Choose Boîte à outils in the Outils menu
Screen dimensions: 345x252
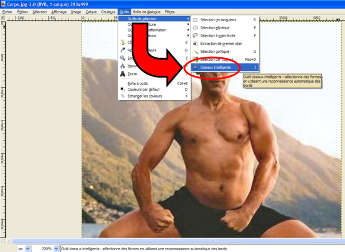pos(154,83)
